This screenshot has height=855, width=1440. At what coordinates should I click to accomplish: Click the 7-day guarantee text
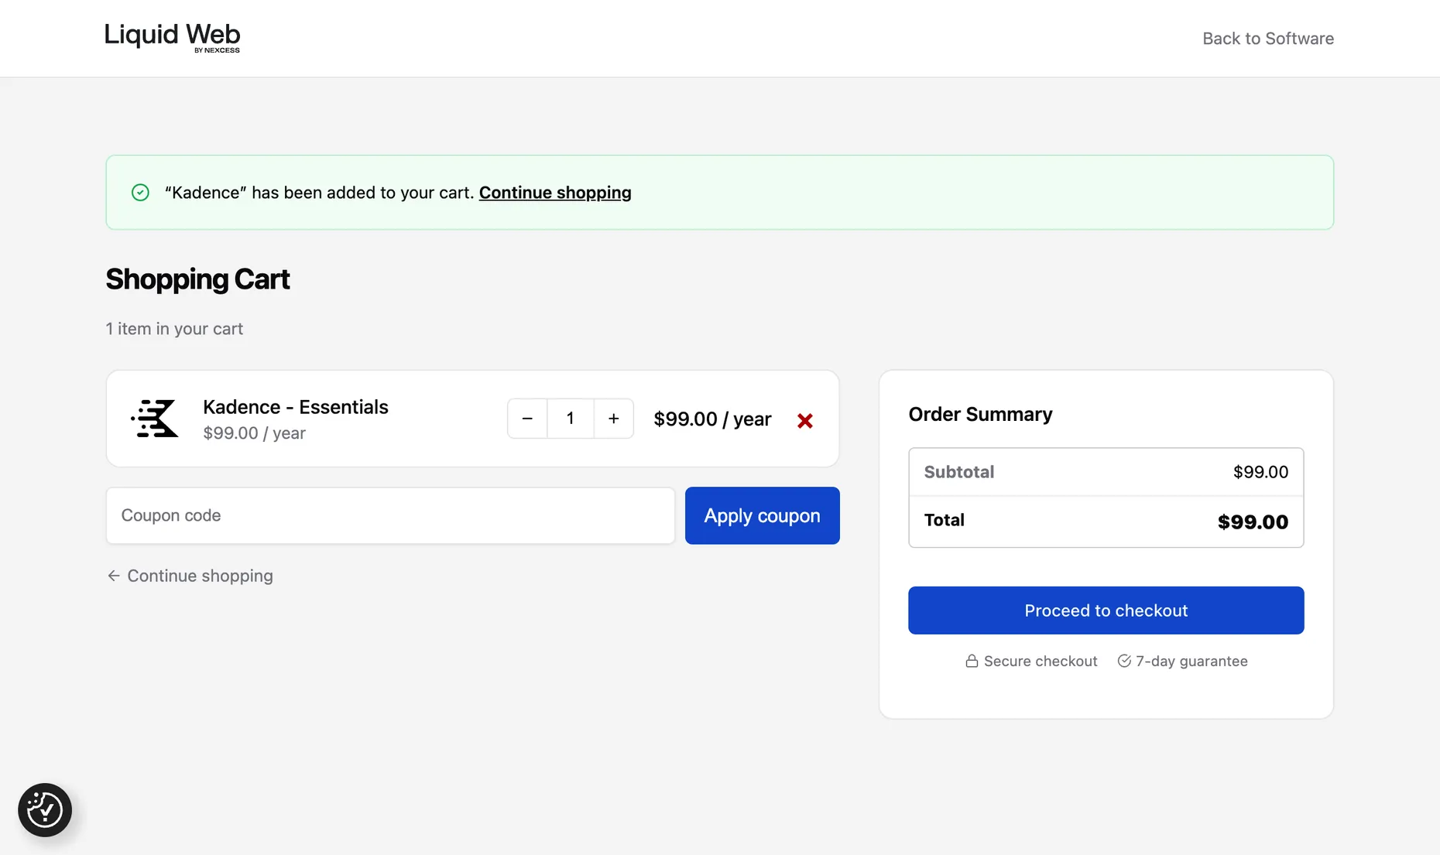coord(1191,661)
